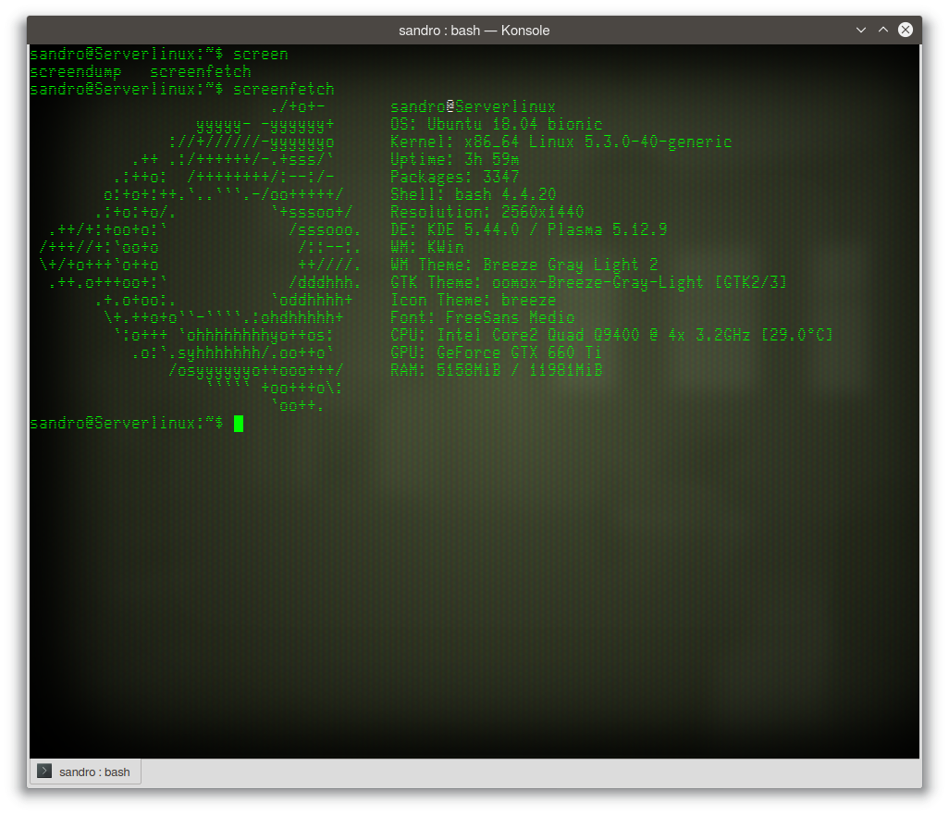Click the 'Resolution: 2560x1440' line
Image resolution: width=949 pixels, height=815 pixels.
pyautogui.click(x=487, y=212)
